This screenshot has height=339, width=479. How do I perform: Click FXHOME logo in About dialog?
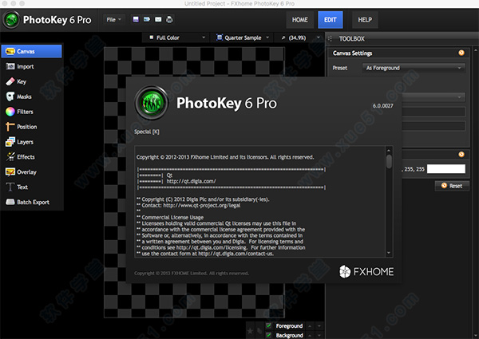[x=366, y=271]
